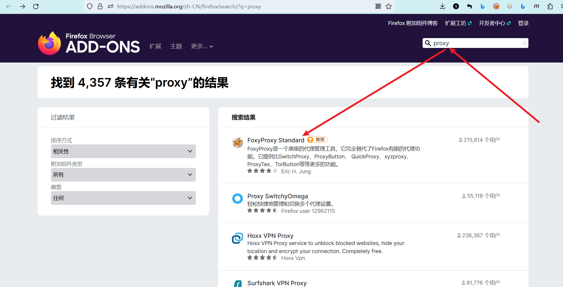
Task: Click the blue b extension beside the undo arrow
Action: click(x=483, y=6)
